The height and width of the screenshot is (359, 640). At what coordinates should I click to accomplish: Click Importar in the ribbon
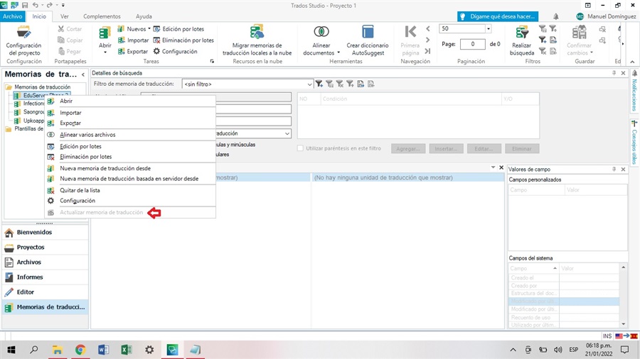133,40
